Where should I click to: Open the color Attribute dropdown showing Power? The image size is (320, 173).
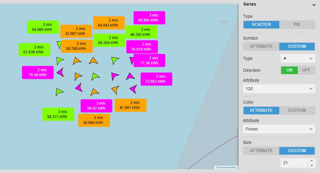279,129
